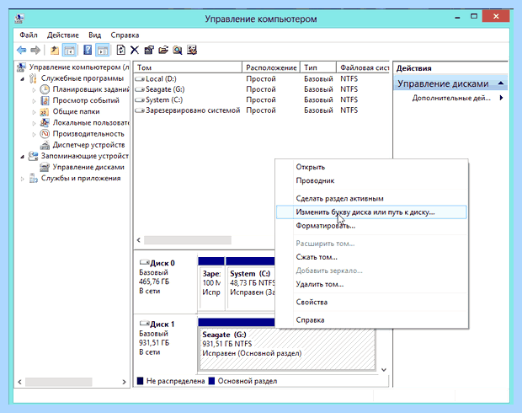Image resolution: width=522 pixels, height=413 pixels.
Task: Select the Запоминающие устройства tree node
Action: pyautogui.click(x=84, y=156)
